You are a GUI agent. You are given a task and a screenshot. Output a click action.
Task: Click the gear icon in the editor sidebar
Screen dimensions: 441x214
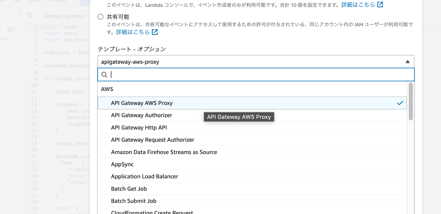[10, 30]
